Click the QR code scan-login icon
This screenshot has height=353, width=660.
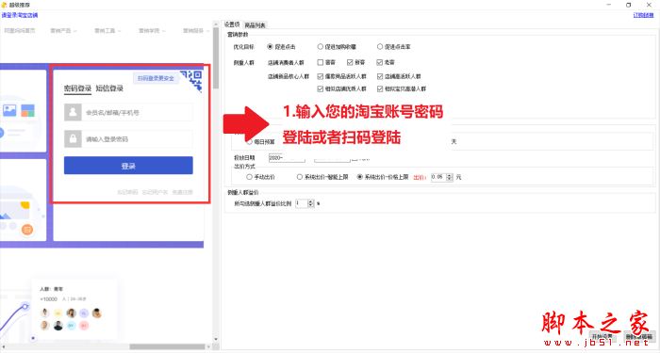coord(191,80)
